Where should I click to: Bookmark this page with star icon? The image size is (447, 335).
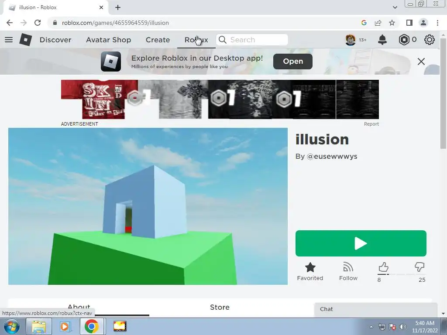(392, 23)
